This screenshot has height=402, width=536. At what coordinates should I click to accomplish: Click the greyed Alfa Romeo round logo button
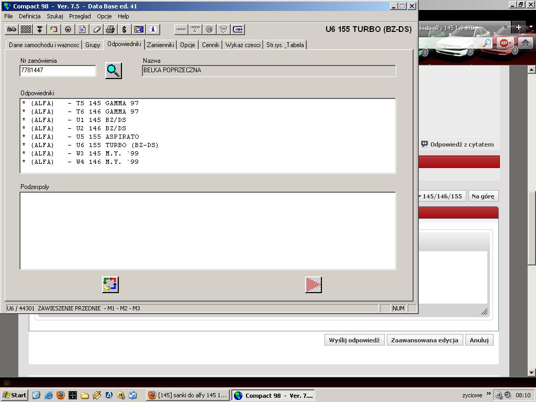[x=209, y=29]
